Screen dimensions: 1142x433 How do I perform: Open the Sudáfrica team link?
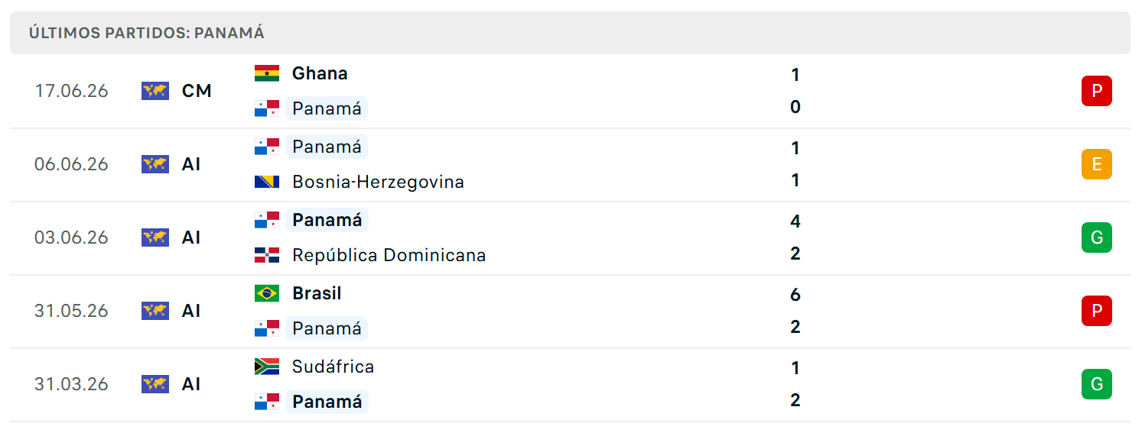(x=333, y=367)
